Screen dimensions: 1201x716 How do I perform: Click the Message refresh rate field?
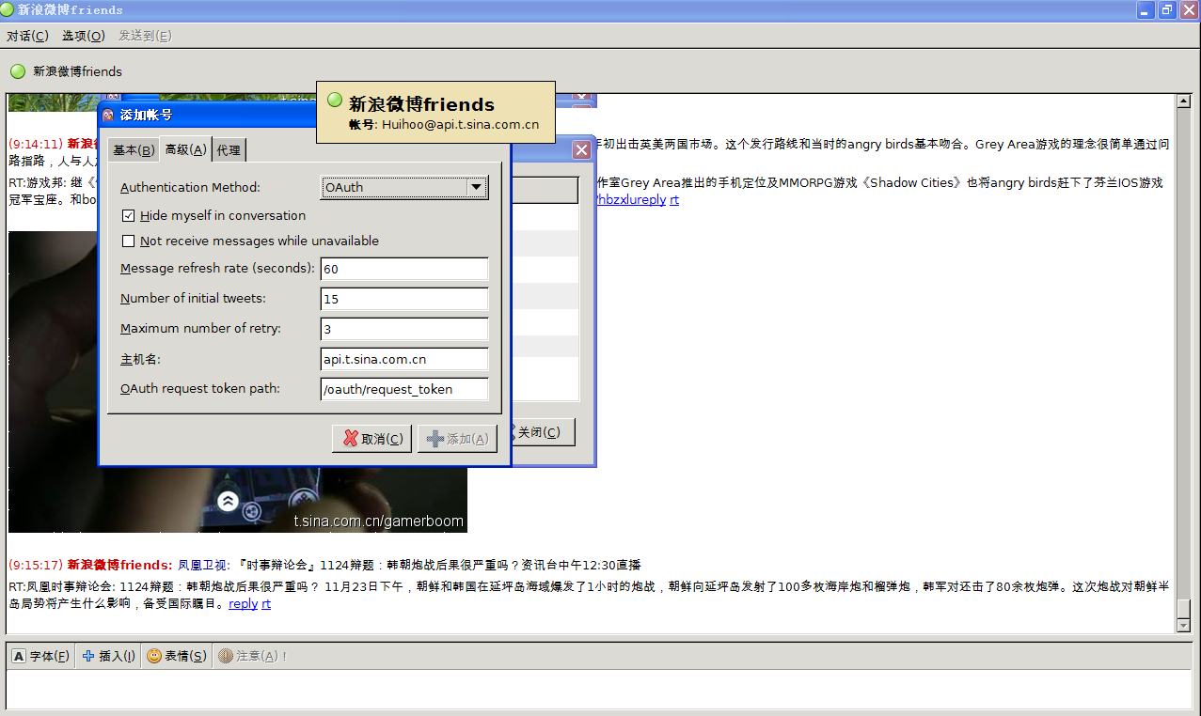(x=403, y=269)
